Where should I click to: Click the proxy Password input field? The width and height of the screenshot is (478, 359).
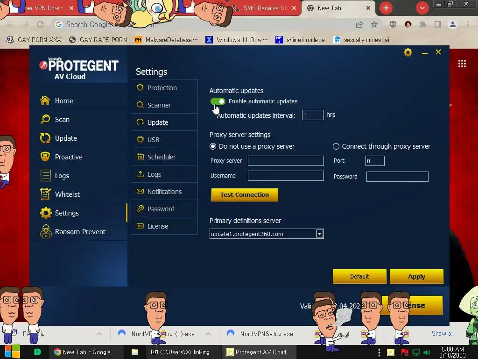coord(397,176)
